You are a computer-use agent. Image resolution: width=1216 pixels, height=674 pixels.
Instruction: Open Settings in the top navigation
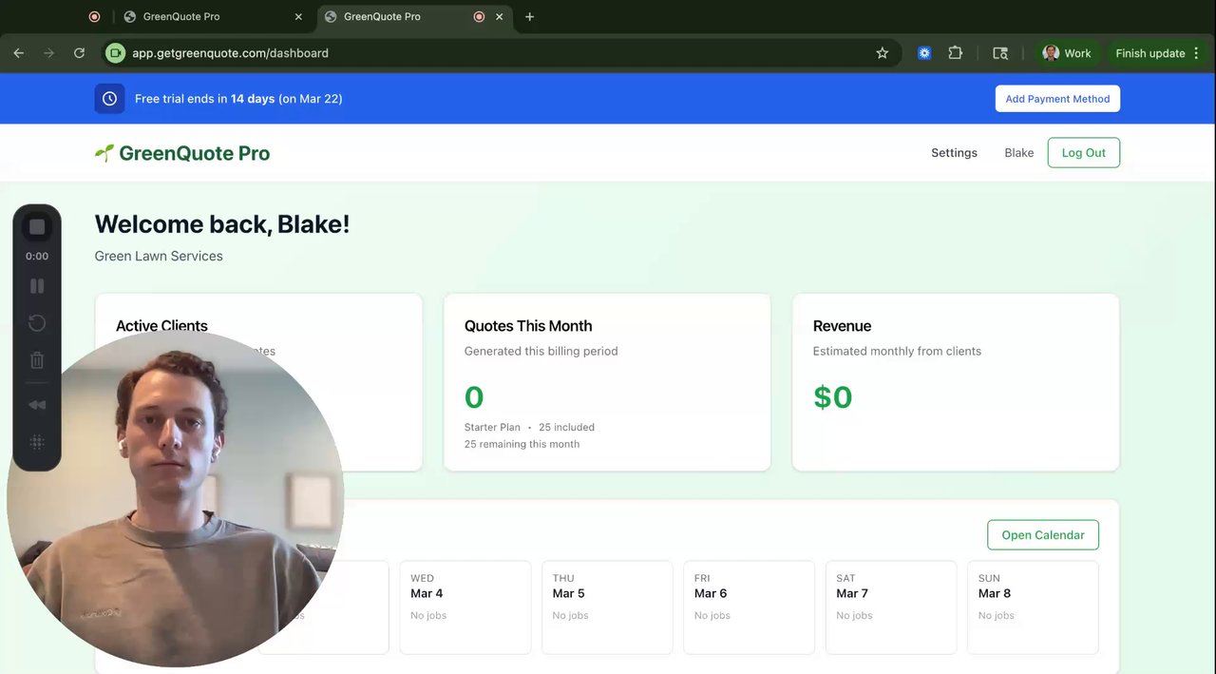pyautogui.click(x=954, y=153)
